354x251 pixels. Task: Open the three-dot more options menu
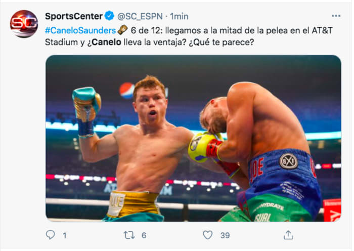point(336,16)
